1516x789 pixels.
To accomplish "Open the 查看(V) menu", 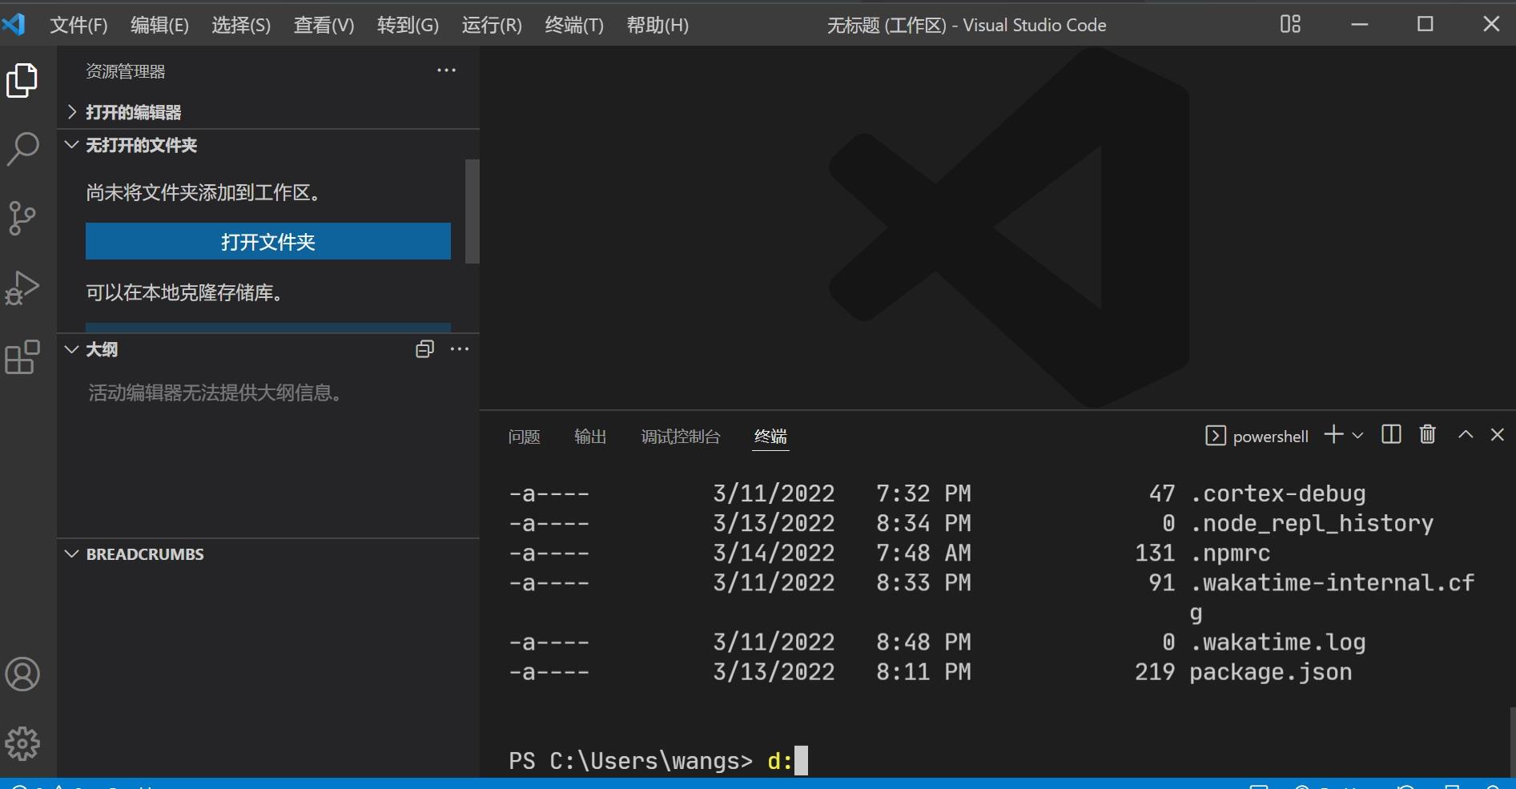I will click(x=324, y=25).
